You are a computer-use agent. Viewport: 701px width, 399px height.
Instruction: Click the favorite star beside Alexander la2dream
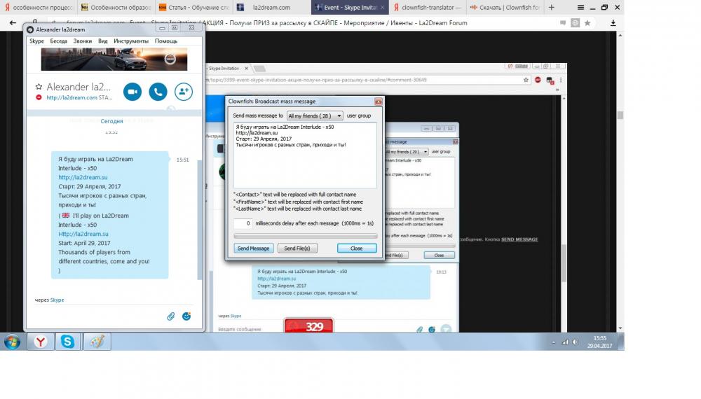click(39, 87)
